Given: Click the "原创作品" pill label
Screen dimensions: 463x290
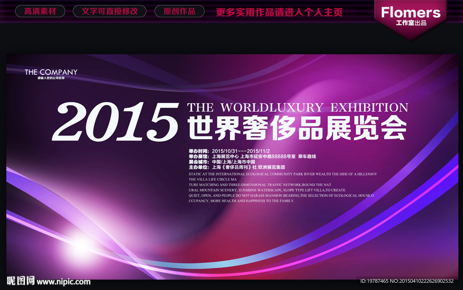Looking at the screenshot, I should (x=180, y=11).
